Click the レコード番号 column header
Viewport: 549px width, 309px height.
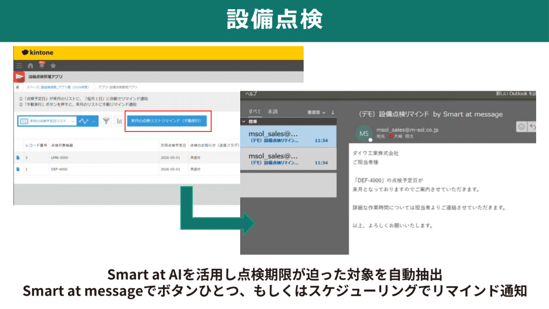(36, 145)
